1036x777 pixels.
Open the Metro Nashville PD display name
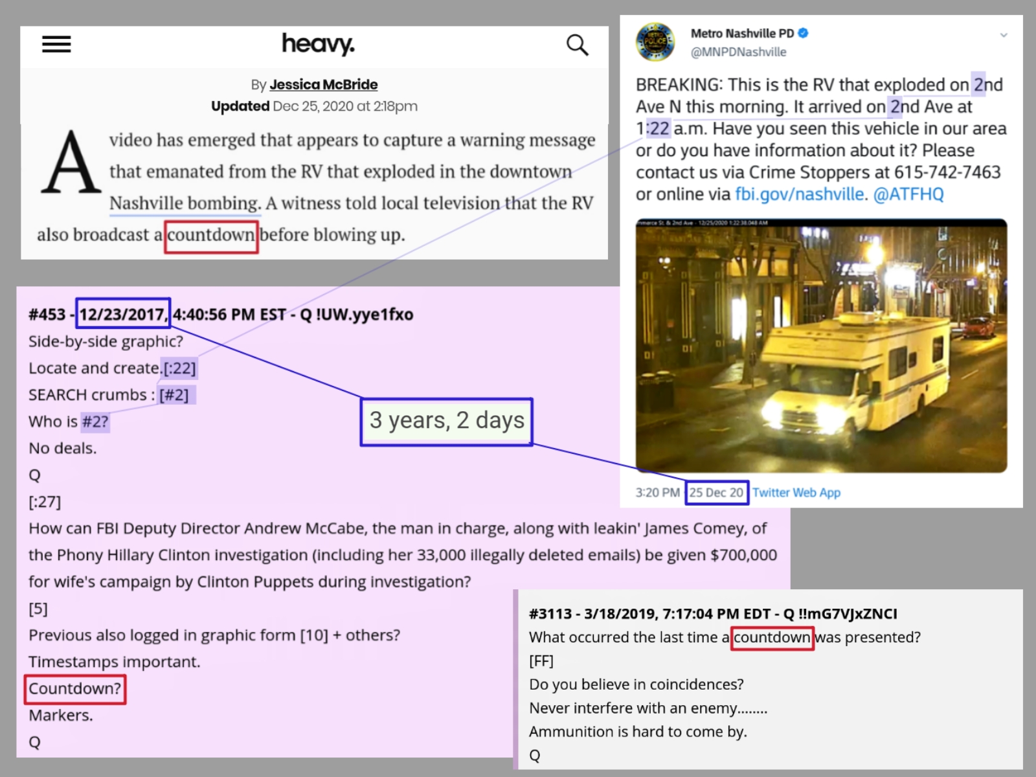pyautogui.click(x=742, y=34)
